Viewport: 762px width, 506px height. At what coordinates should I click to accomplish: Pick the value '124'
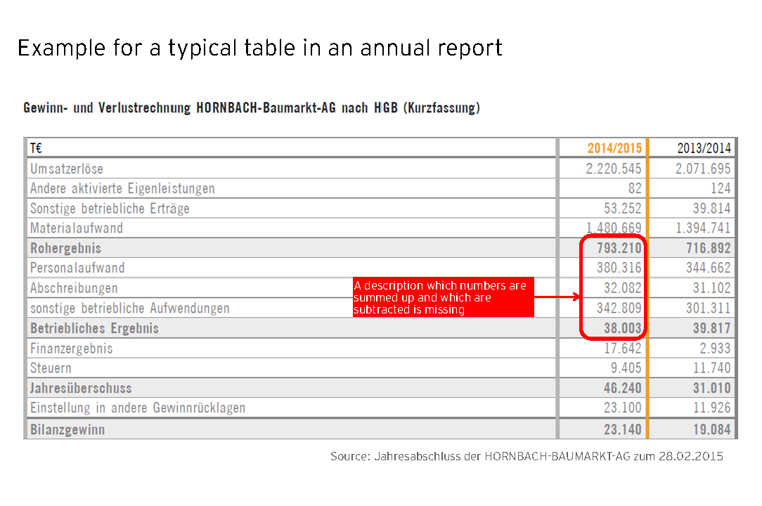coord(721,188)
